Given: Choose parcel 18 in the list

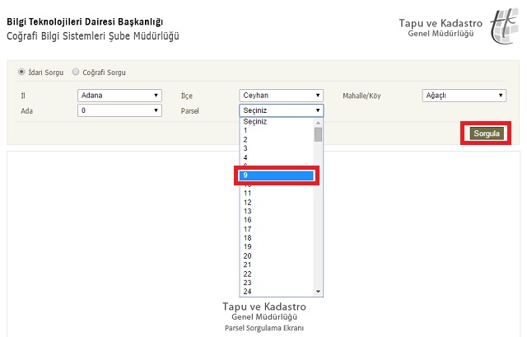Looking at the screenshot, I should click(x=277, y=238).
